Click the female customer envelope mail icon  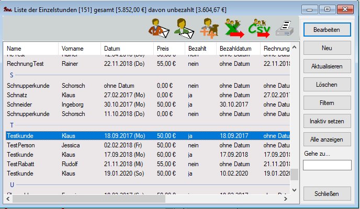(x=183, y=28)
